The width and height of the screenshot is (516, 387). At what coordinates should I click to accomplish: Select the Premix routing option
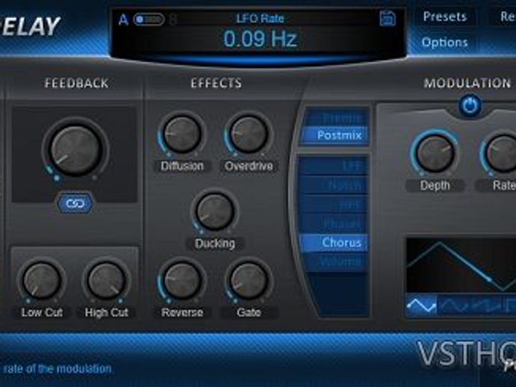[x=335, y=118]
